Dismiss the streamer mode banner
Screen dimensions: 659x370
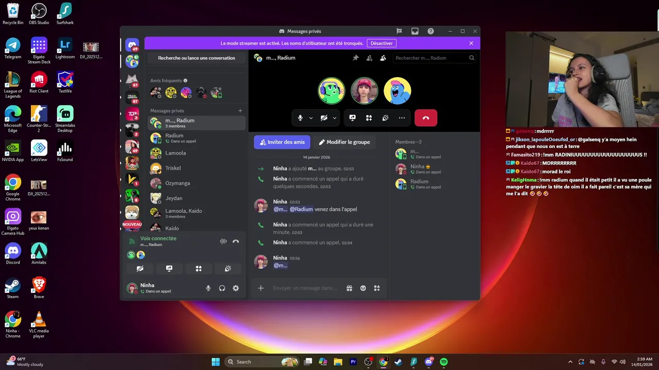pyautogui.click(x=471, y=43)
